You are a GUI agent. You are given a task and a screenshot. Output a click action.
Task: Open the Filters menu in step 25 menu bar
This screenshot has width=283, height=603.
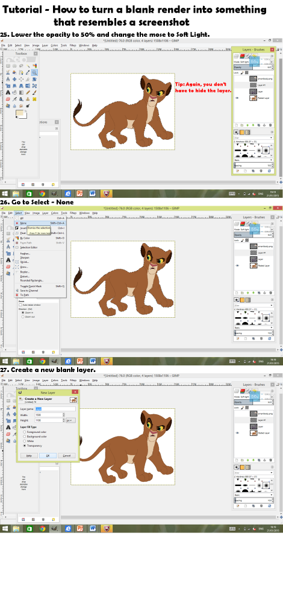(x=73, y=45)
